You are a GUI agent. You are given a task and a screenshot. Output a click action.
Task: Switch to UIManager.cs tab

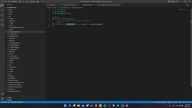[x=52, y=5]
